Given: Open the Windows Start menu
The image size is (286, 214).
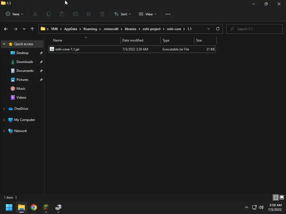Looking at the screenshot, I should 9,207.
